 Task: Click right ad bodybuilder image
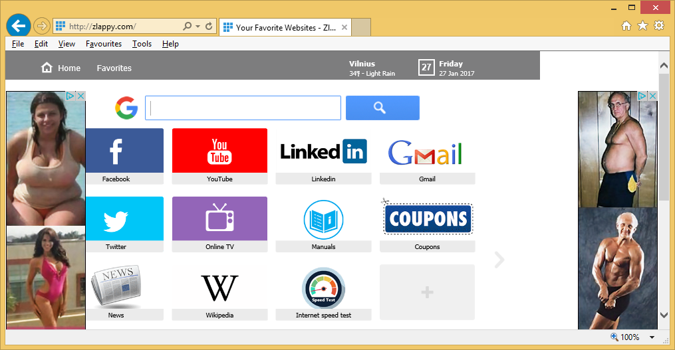click(x=618, y=269)
